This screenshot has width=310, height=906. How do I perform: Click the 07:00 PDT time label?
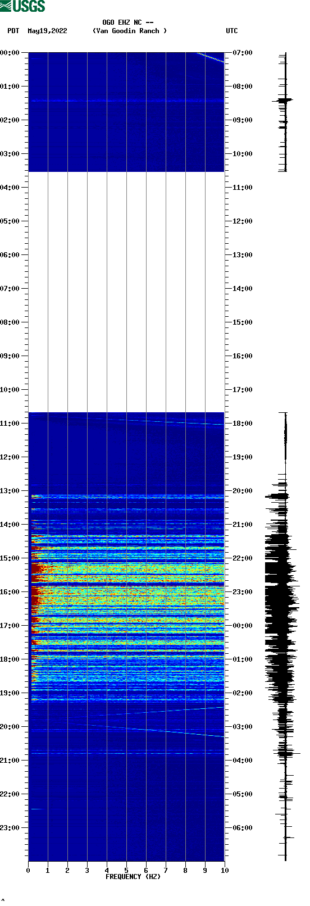coord(10,289)
